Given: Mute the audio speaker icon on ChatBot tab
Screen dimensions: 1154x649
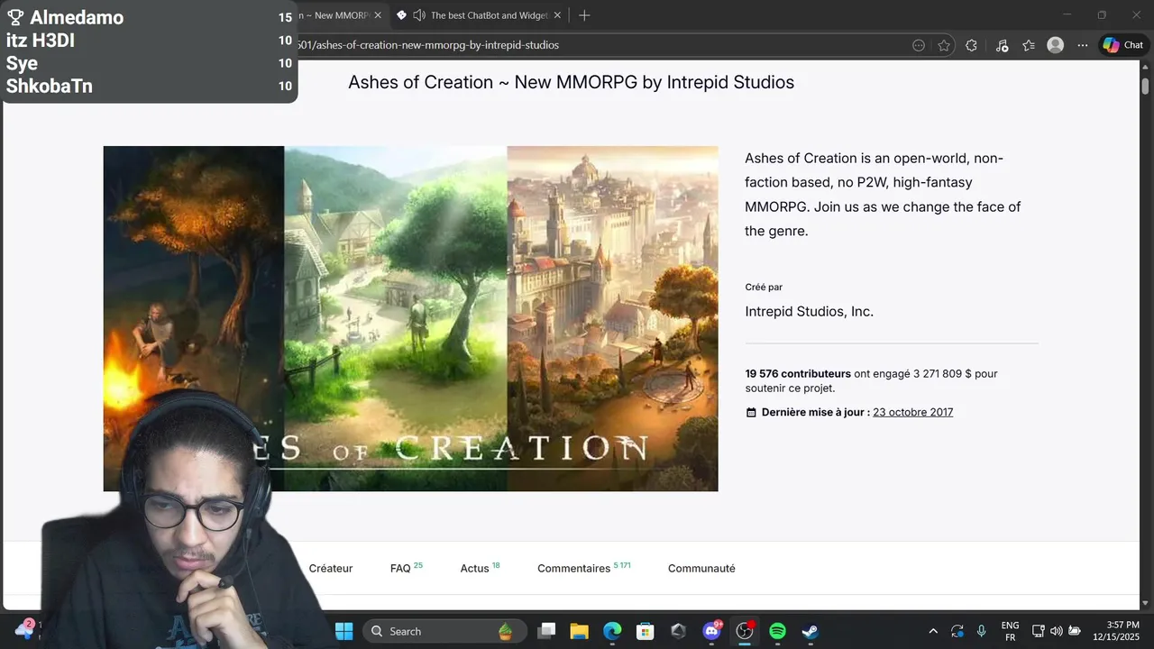Looking at the screenshot, I should pyautogui.click(x=419, y=15).
